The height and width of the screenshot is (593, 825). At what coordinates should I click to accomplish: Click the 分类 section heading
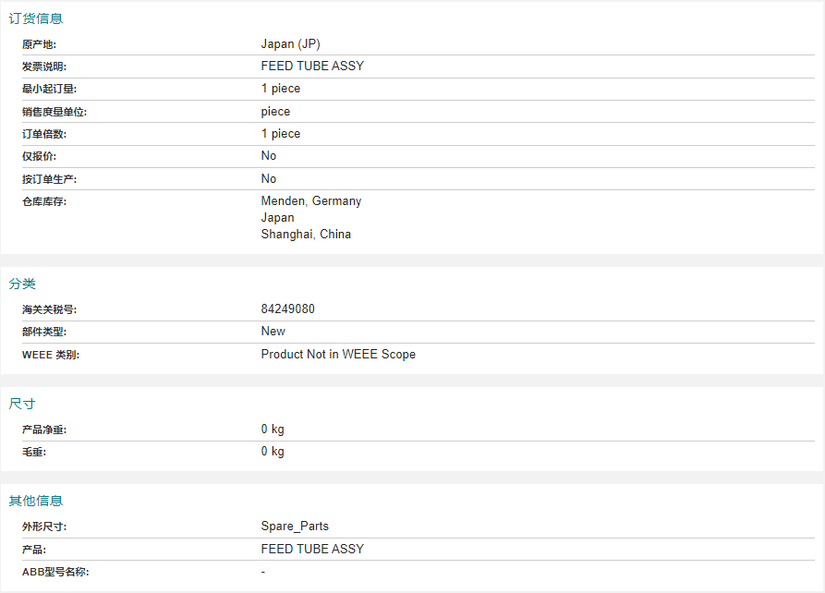pos(22,284)
